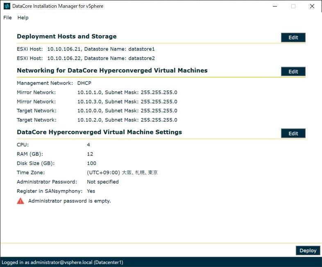322x267 pixels.
Task: Click the Disk Size value 100
Action: (91, 163)
